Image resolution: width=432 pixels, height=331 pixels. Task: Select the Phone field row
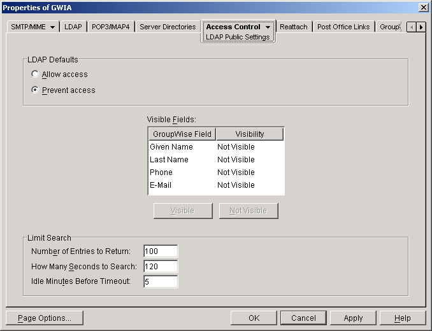point(216,173)
